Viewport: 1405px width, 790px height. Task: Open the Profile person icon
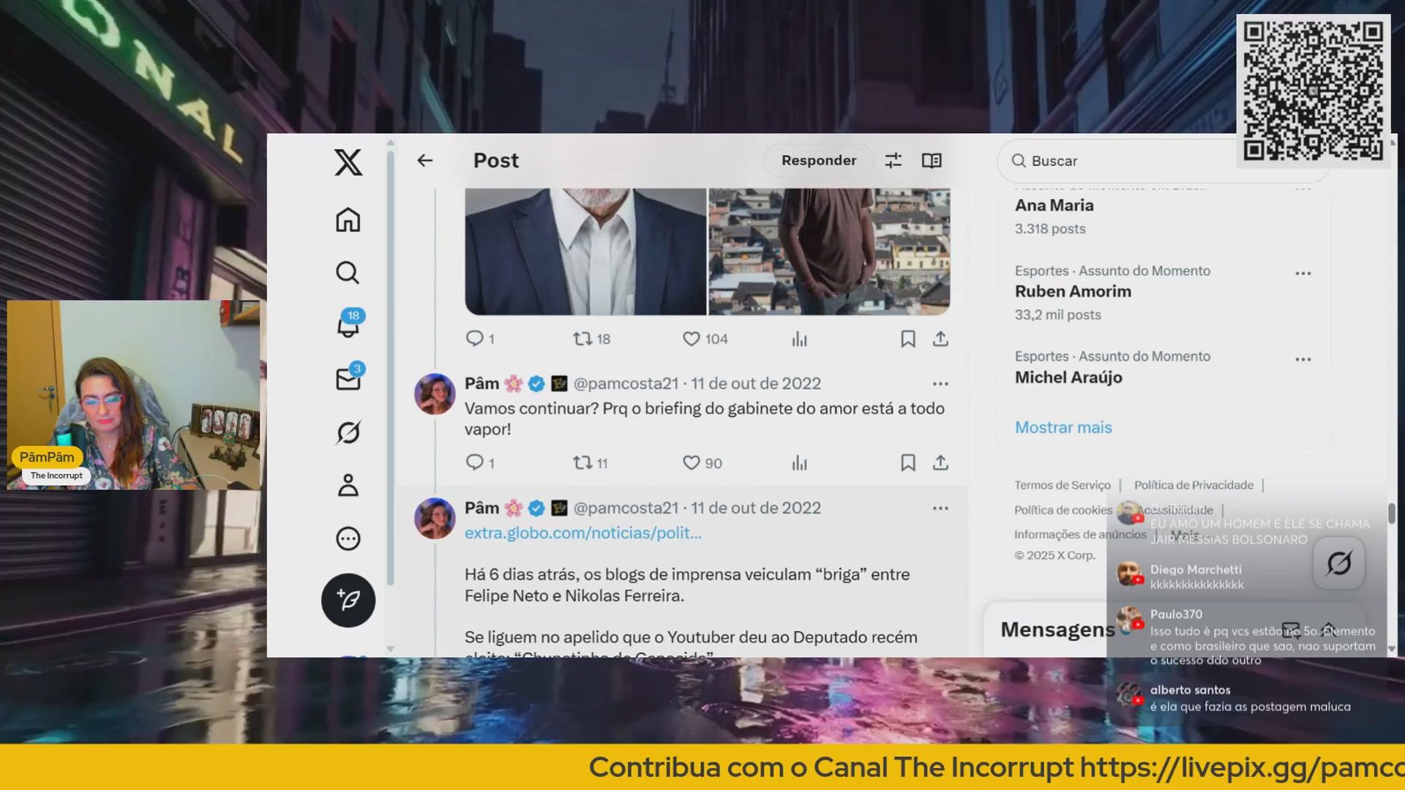tap(348, 486)
